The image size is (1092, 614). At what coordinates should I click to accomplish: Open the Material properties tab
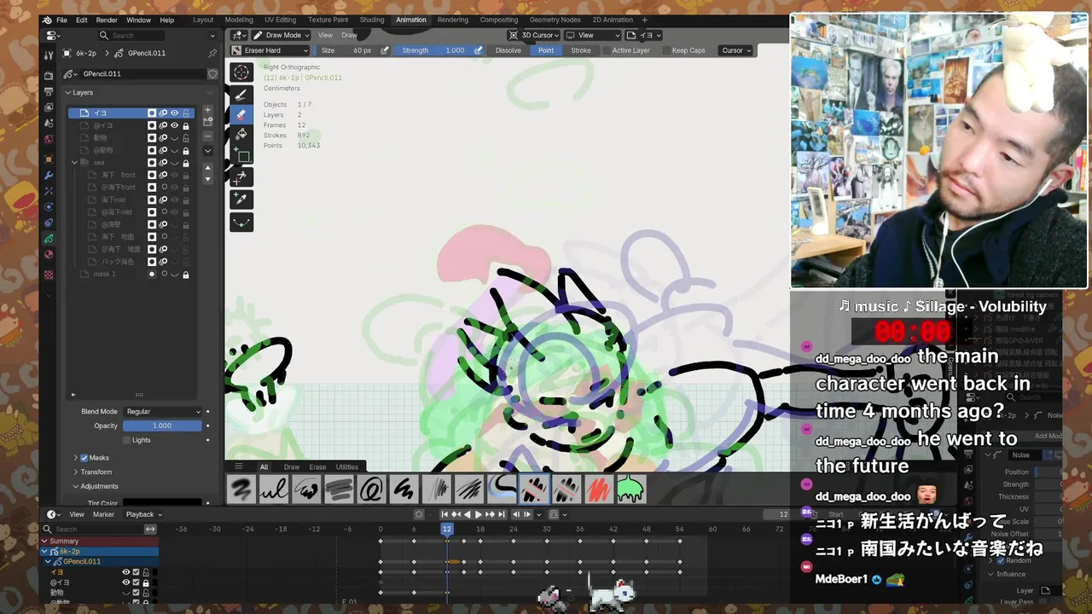[49, 254]
